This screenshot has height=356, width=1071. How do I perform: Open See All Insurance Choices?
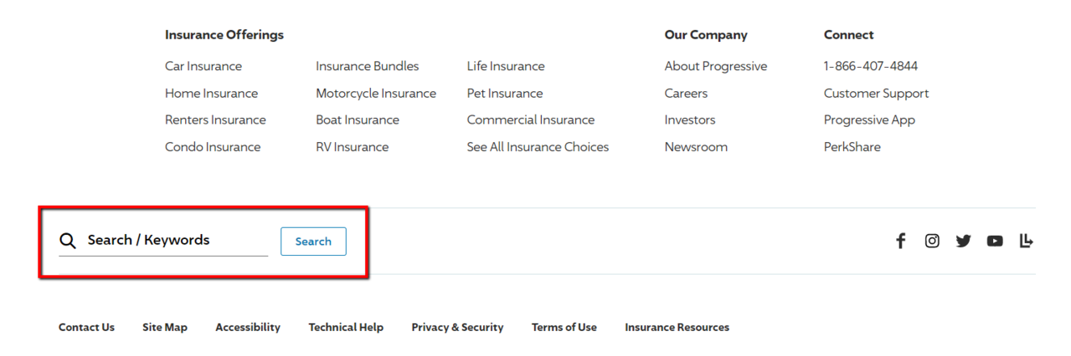[538, 147]
